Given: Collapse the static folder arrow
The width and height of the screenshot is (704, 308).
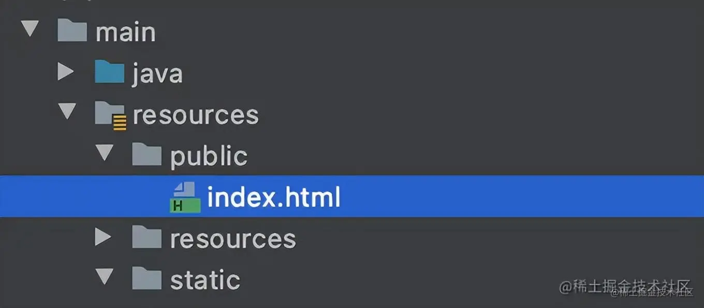Looking at the screenshot, I should tap(105, 277).
